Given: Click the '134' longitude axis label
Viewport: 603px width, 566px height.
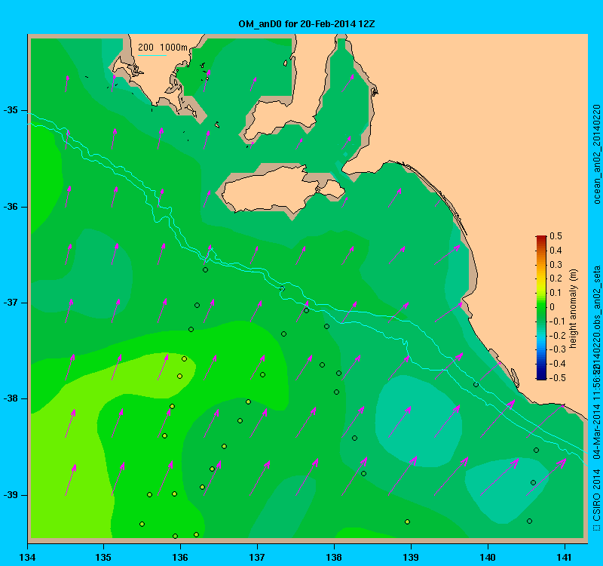Looking at the screenshot, I should pos(27,557).
